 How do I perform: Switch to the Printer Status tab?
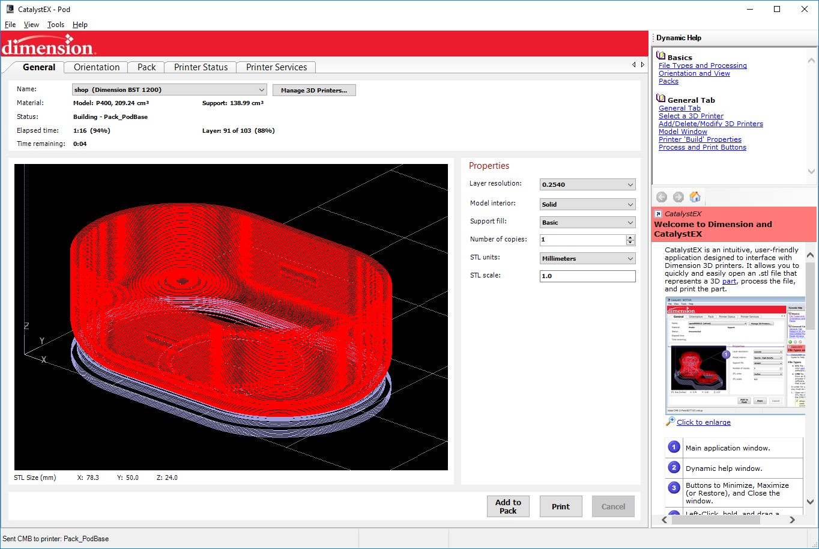[x=201, y=67]
